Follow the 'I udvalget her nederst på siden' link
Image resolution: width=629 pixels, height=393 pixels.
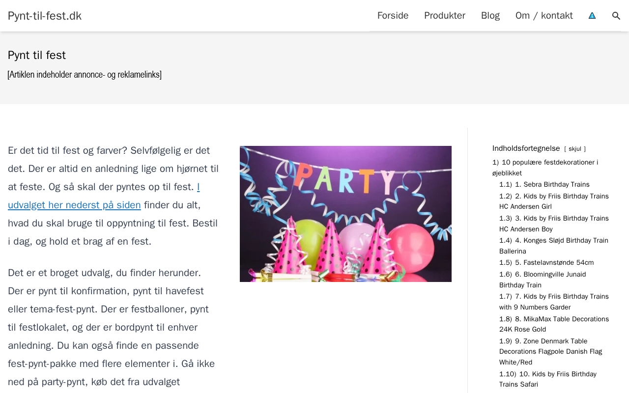(x=104, y=196)
